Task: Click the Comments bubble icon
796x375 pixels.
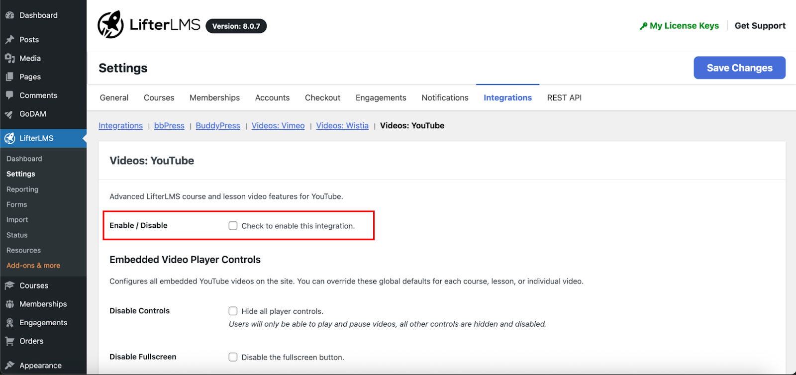Action: point(9,95)
